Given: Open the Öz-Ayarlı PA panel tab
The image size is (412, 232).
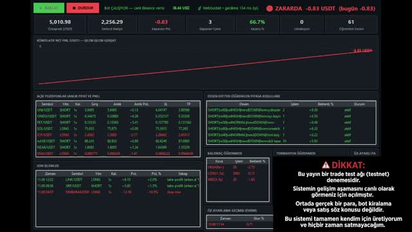Looking at the screenshot, I should click(x=364, y=153).
